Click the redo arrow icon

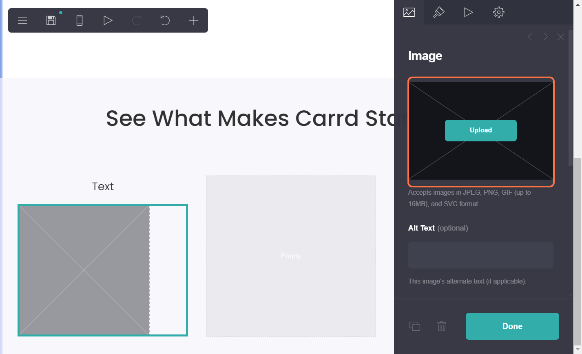137,20
